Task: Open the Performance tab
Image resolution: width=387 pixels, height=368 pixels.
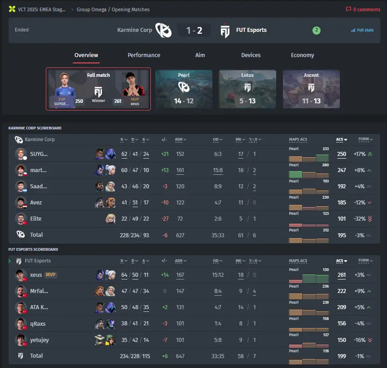Action: tap(144, 55)
